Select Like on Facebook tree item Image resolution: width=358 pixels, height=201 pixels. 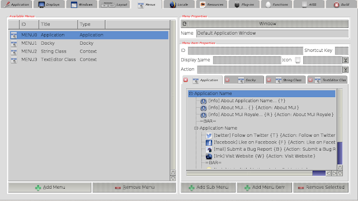click(x=270, y=142)
